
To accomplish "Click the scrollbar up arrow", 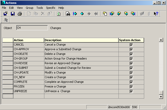I will (x=161, y=40).
